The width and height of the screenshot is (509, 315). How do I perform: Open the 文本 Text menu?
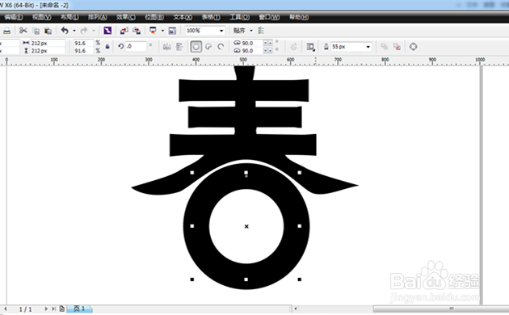click(183, 17)
